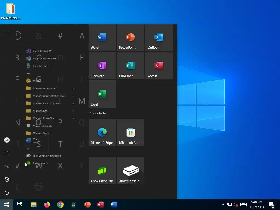Open the OneNote tile

pyautogui.click(x=102, y=66)
